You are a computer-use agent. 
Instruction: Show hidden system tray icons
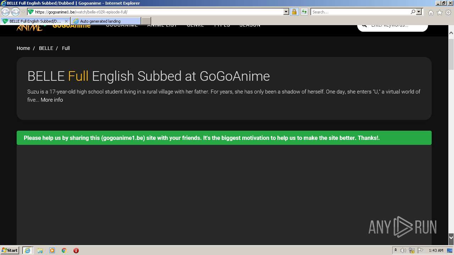[395, 250]
